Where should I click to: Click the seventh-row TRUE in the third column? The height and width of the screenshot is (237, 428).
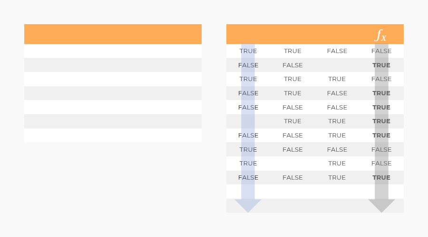point(337,136)
